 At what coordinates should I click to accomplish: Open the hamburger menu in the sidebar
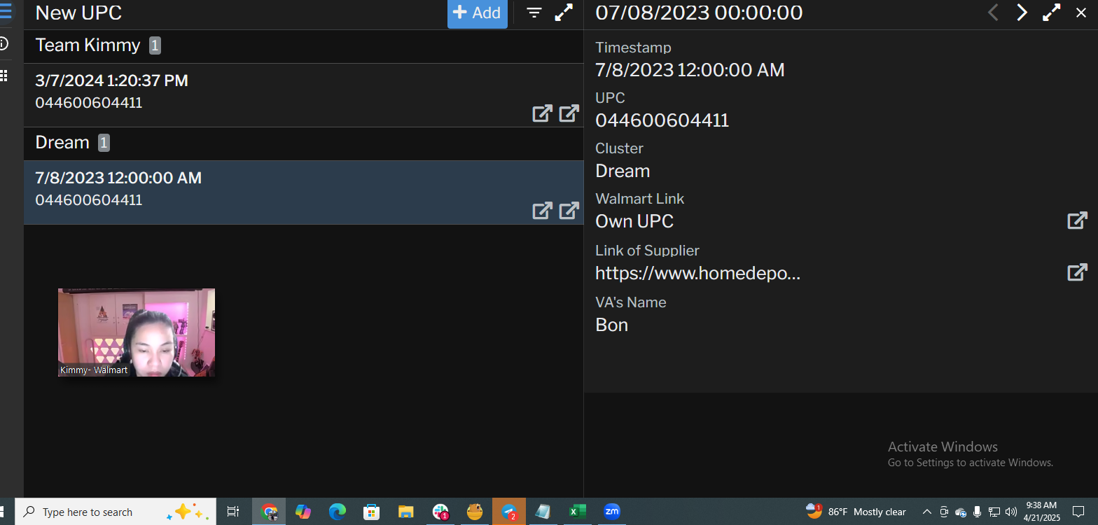5,13
